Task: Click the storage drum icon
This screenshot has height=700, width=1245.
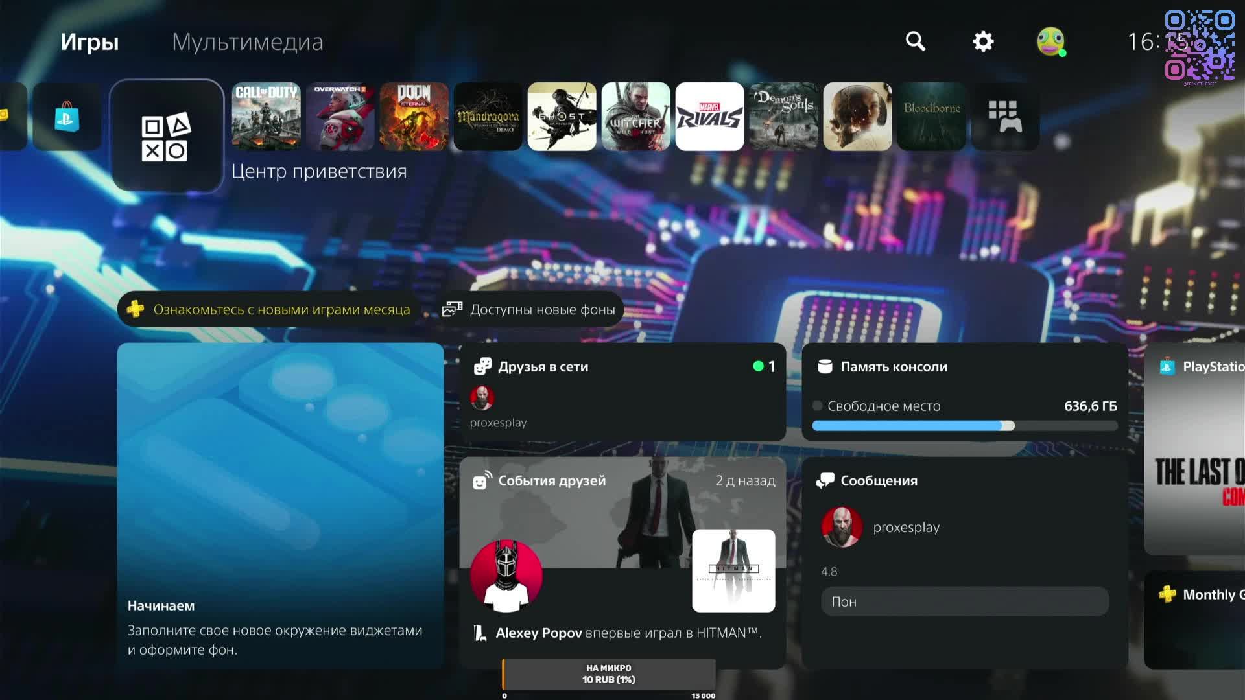Action: tap(825, 367)
